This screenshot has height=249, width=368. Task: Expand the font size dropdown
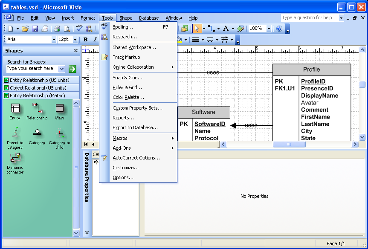pyautogui.click(x=75, y=40)
